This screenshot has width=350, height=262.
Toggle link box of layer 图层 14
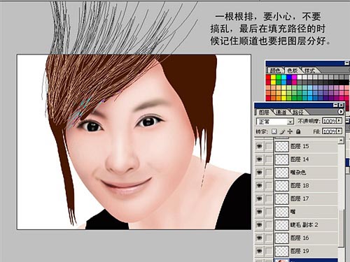click(x=269, y=159)
